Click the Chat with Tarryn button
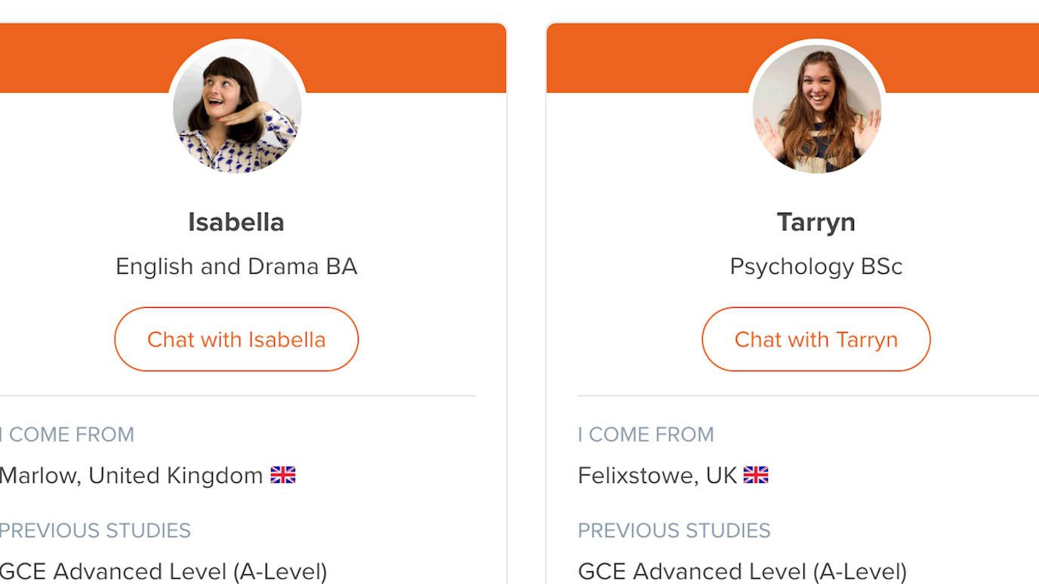Screen dimensions: 1039x584 point(816,339)
